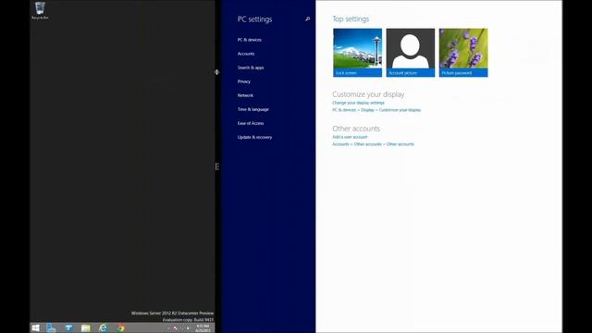592x333 pixels.
Task: Open Search & apps settings
Action: pos(251,68)
